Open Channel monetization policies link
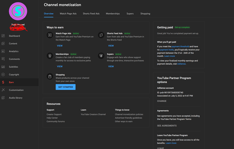 tap(129, 114)
